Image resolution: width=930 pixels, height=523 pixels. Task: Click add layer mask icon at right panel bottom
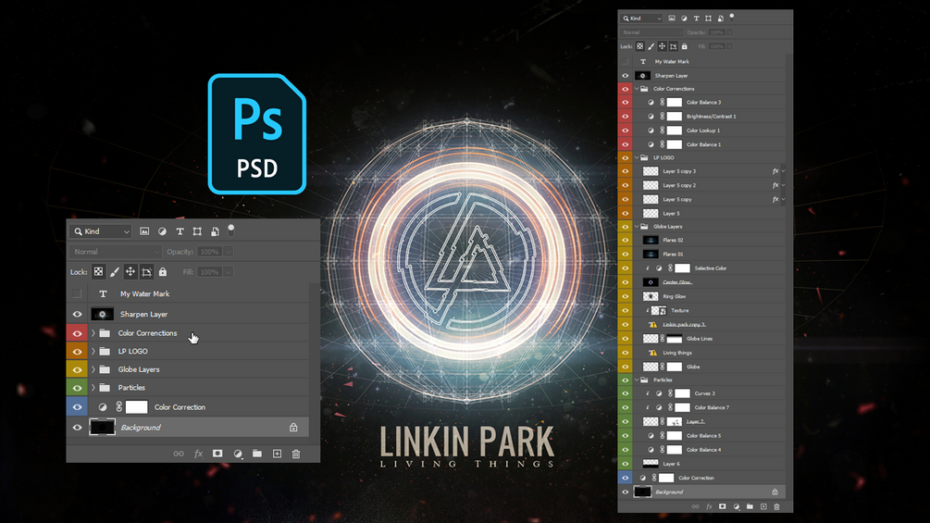click(723, 506)
